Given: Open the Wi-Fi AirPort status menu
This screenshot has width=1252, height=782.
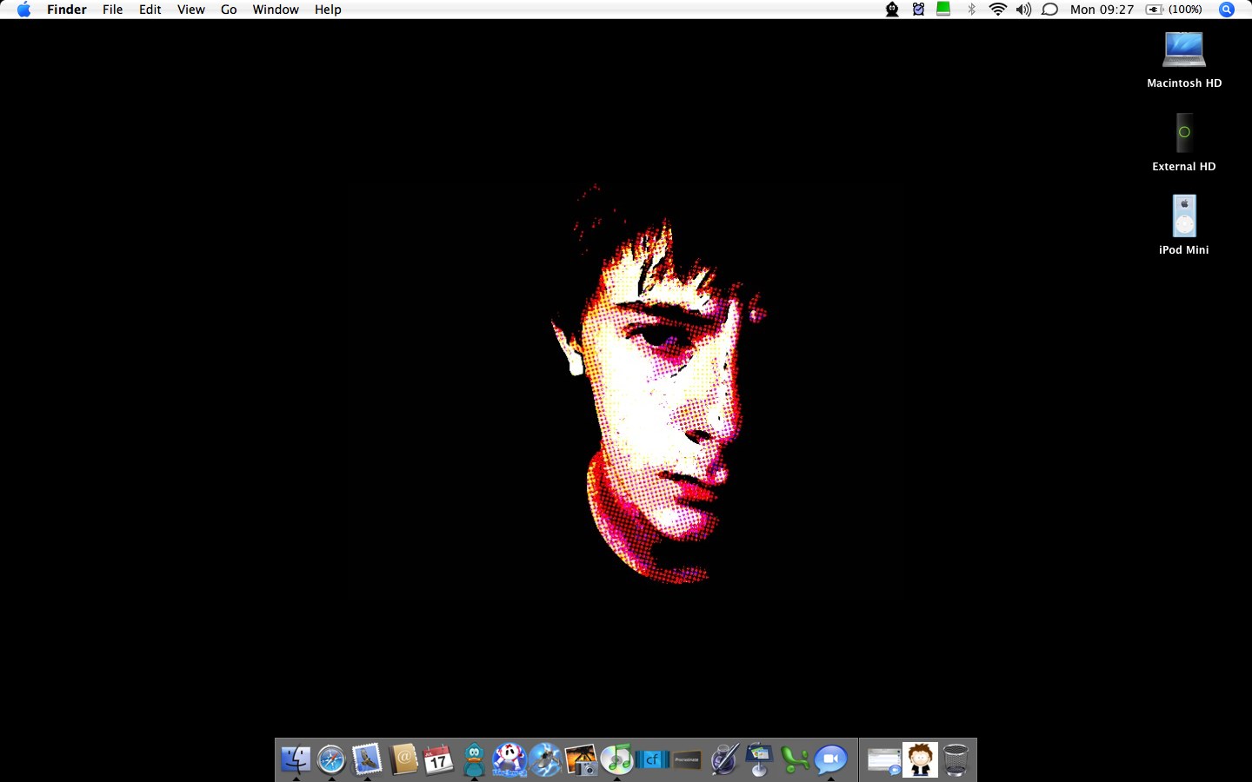Looking at the screenshot, I should (x=998, y=10).
